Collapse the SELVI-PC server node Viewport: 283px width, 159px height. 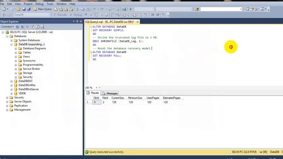click(x=3, y=32)
